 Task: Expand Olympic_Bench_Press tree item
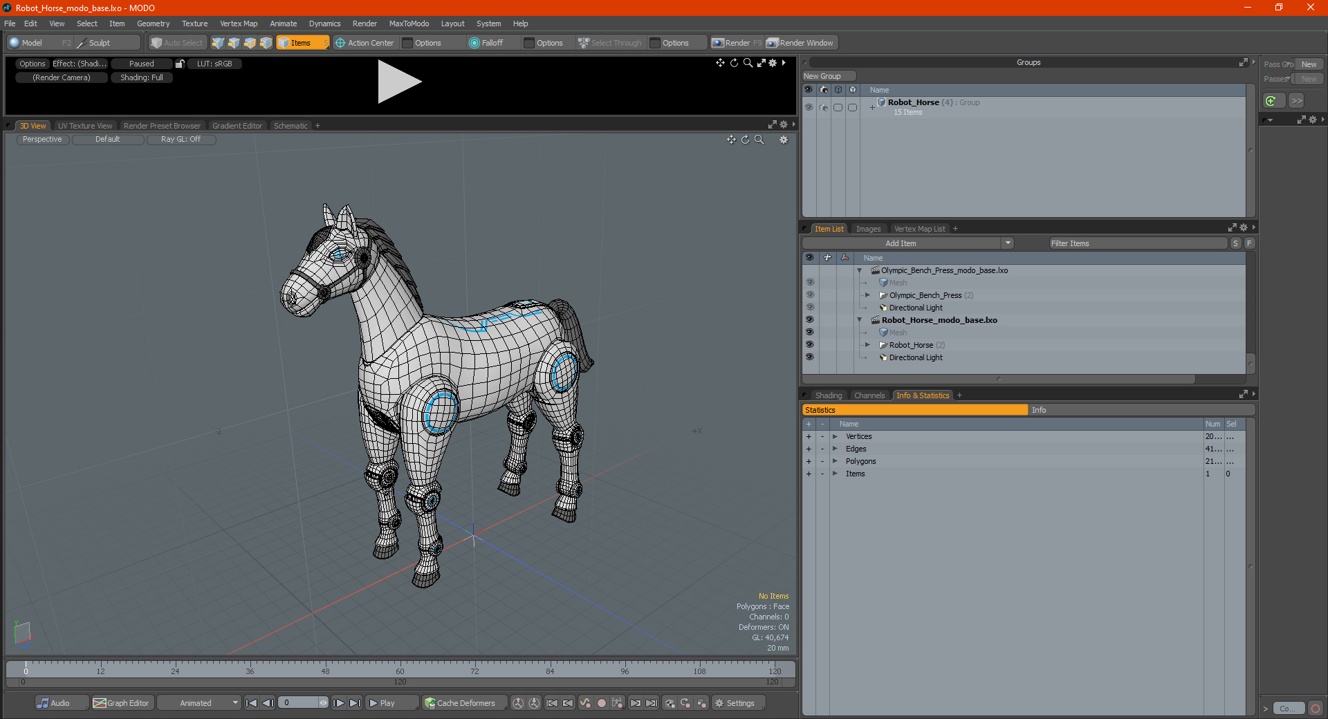point(867,295)
